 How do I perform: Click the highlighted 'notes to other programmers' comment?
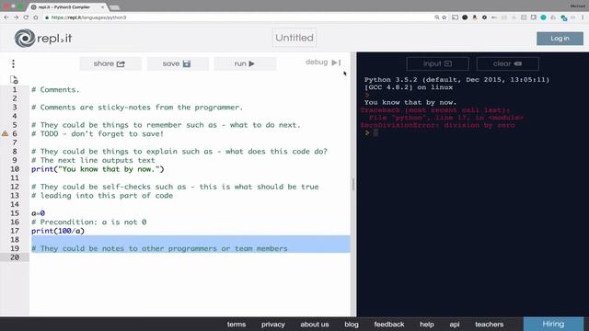click(159, 248)
